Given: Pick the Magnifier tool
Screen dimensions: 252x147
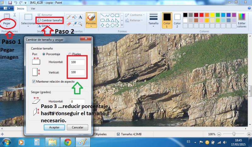Looking at the screenshot, I should click(80, 24).
